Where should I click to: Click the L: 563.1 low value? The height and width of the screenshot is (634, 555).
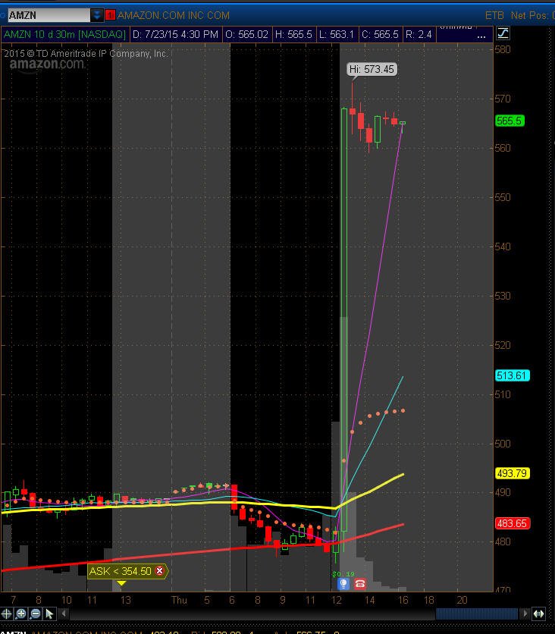click(337, 34)
